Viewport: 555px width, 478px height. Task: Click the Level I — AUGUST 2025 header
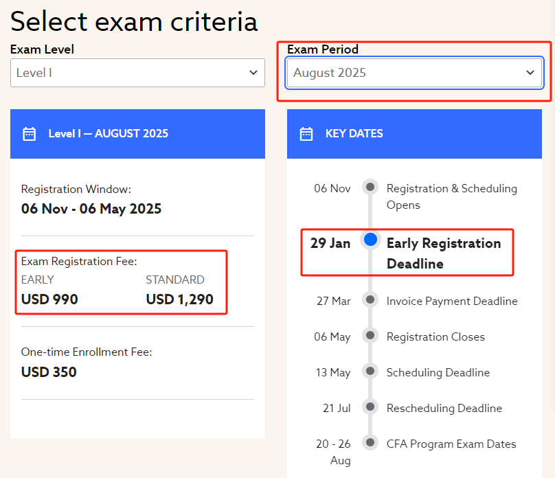point(137,134)
